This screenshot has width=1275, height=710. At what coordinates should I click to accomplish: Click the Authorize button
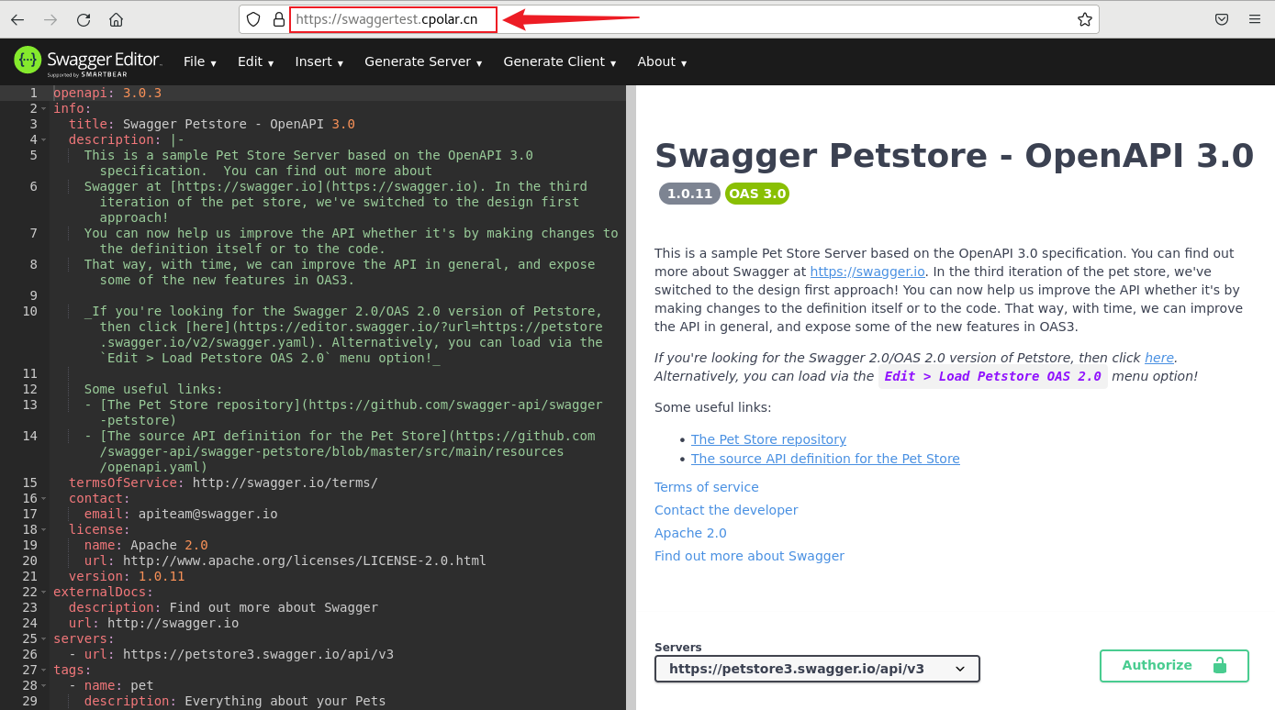1174,665
